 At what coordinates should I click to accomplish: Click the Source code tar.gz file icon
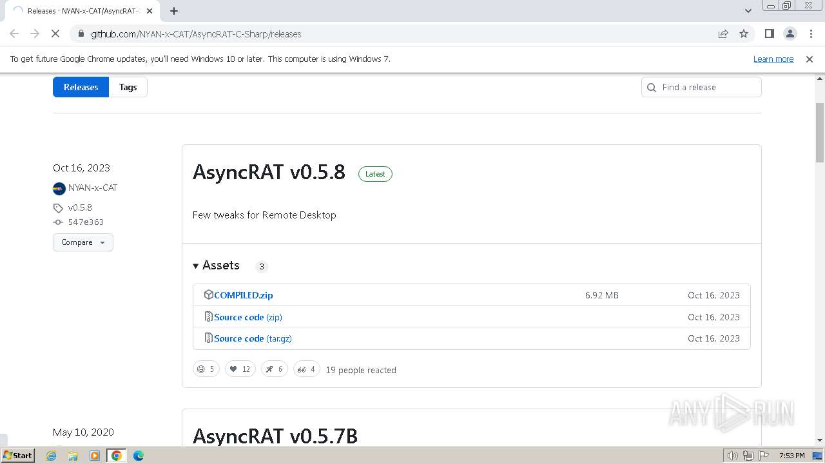208,338
